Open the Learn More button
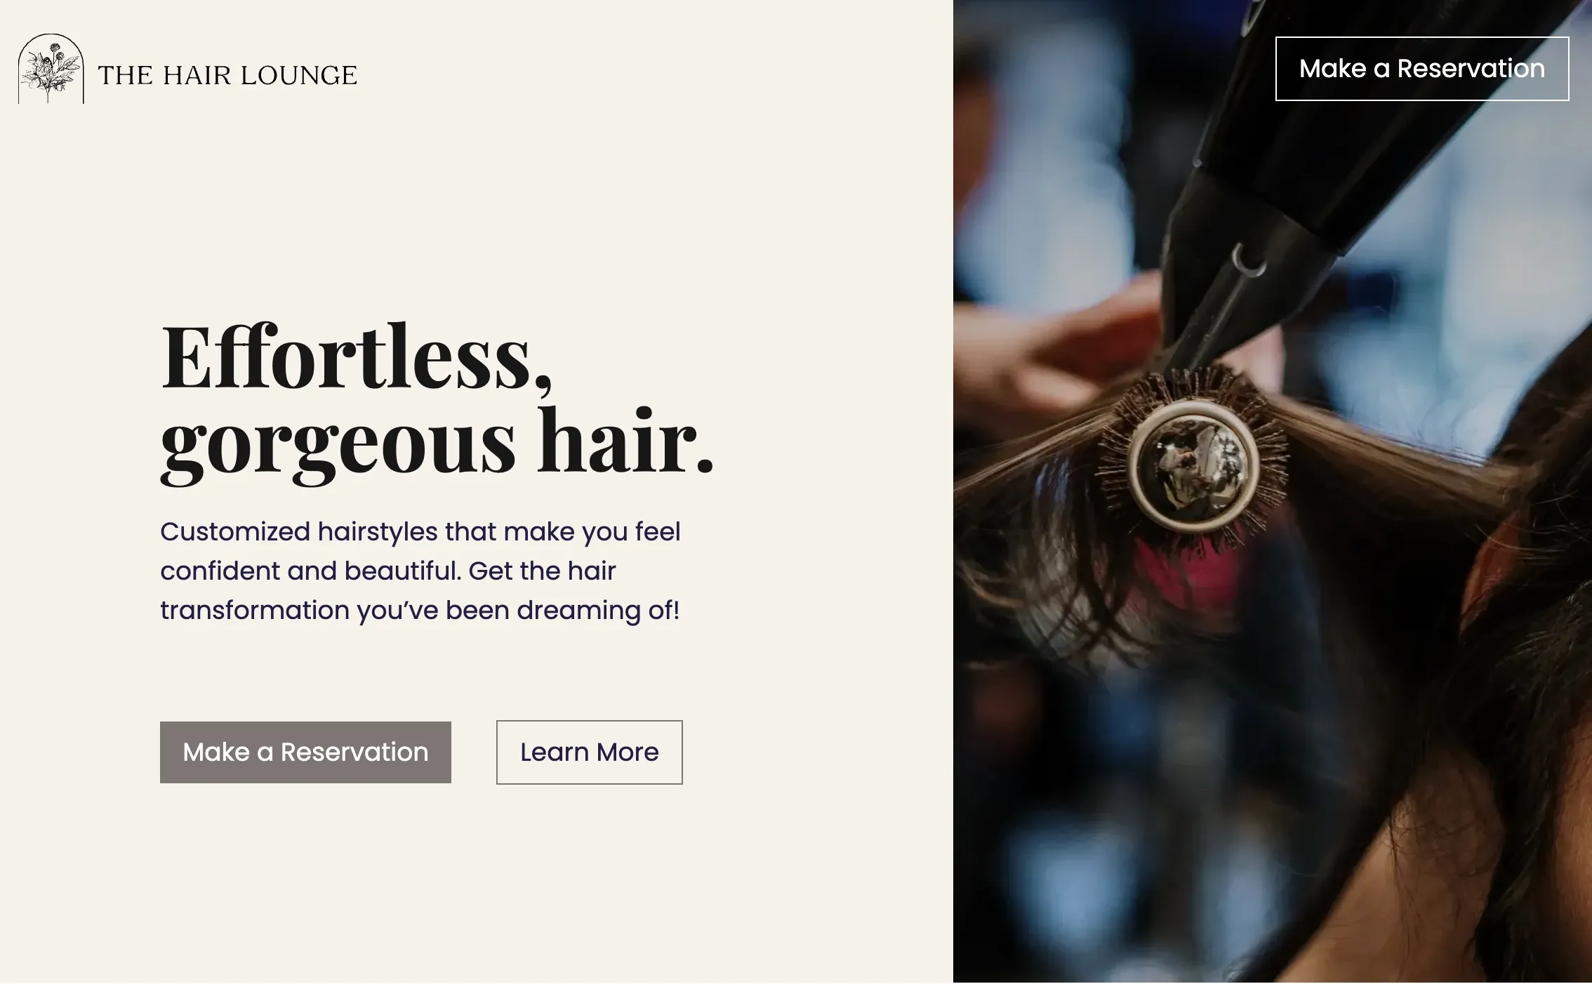Viewport: 1592px width, 984px height. pos(590,752)
